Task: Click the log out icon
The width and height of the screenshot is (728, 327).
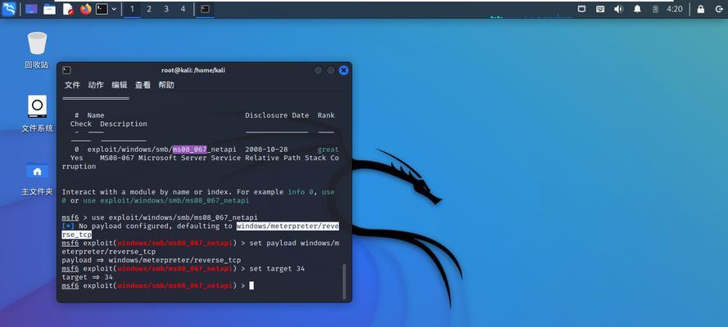Action: (719, 9)
